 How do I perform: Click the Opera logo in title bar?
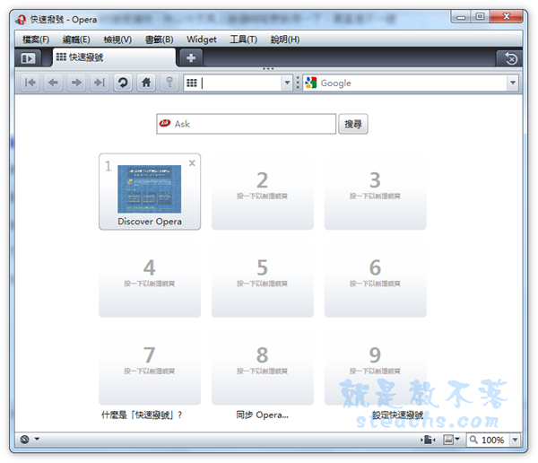tap(22, 20)
